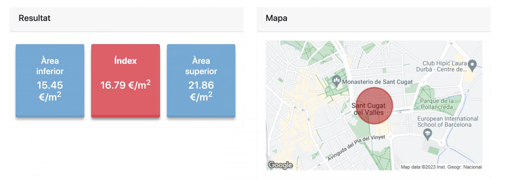The height and width of the screenshot is (179, 505).
Task: Select the 21.86 €/m² value
Action: point(201,91)
